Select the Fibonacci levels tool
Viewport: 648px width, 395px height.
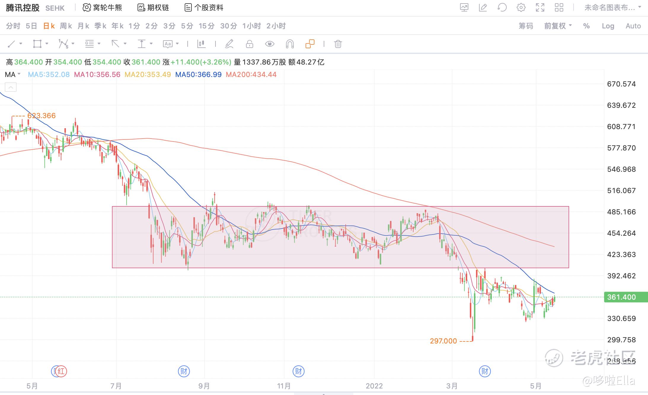(90, 44)
